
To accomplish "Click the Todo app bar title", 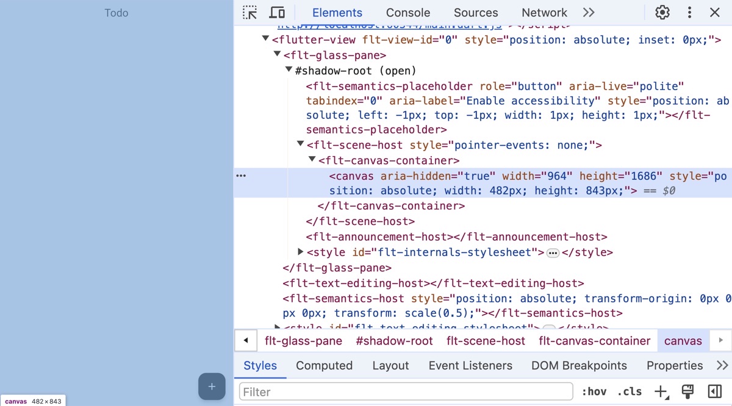I will [117, 13].
